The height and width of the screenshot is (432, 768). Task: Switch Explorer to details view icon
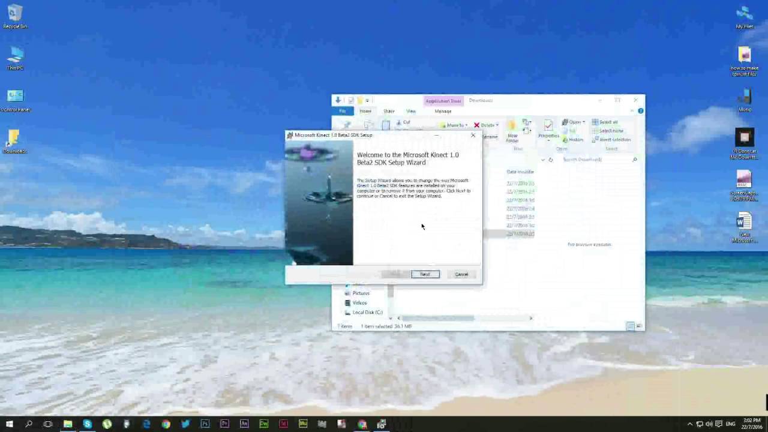(630, 326)
